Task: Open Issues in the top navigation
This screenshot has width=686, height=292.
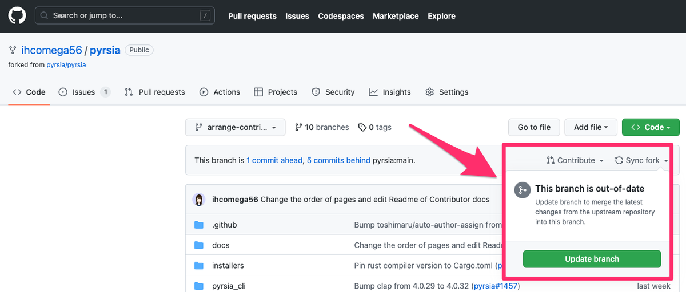Action: pos(297,16)
